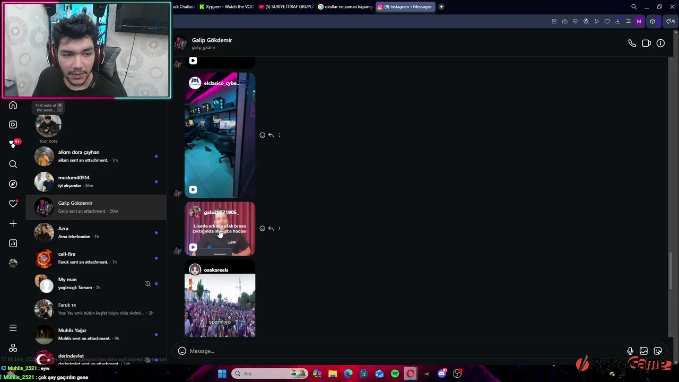The width and height of the screenshot is (679, 382).
Task: Open Microsoft Edge from the taskbar
Action: pos(348,374)
